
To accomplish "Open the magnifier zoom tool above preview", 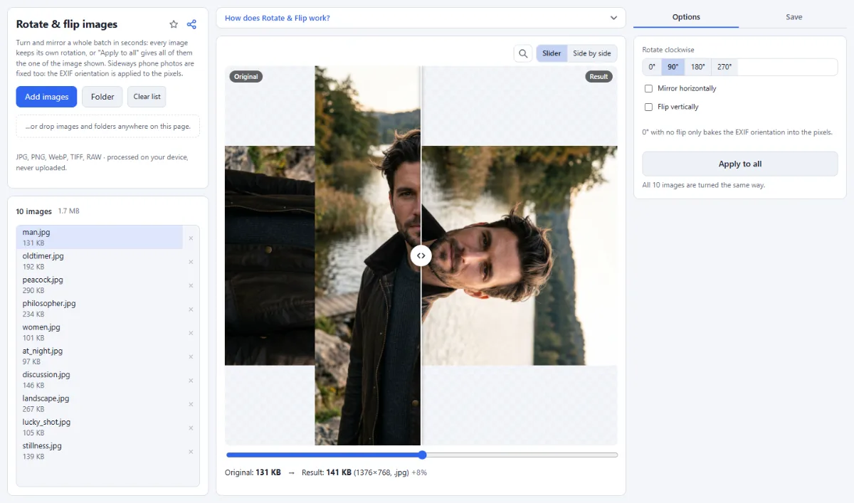I will coord(523,53).
